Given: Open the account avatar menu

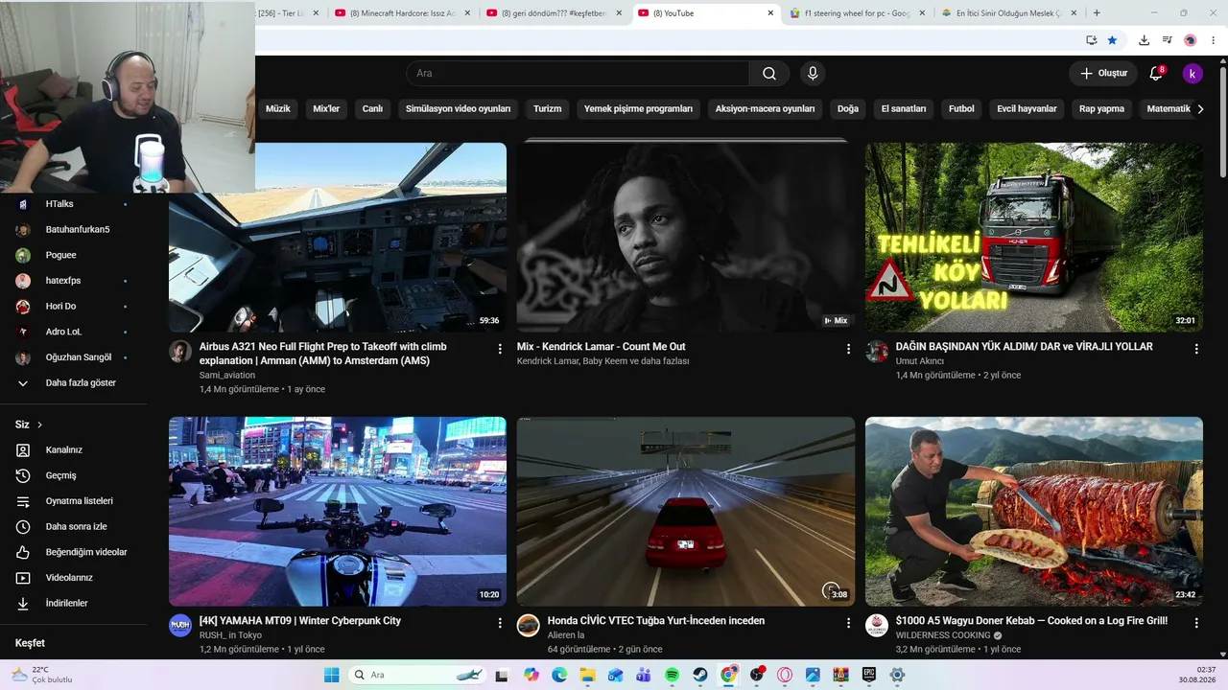Looking at the screenshot, I should click(1193, 74).
